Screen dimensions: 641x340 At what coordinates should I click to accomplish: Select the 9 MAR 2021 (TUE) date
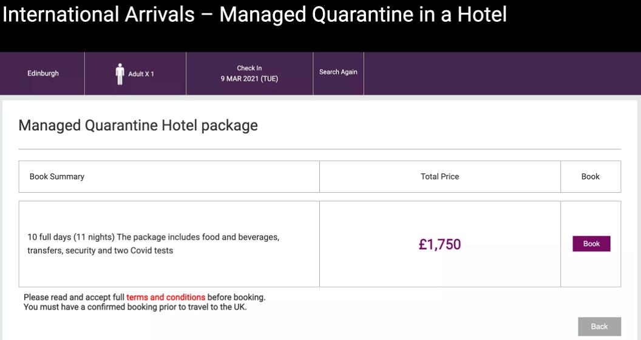(249, 79)
